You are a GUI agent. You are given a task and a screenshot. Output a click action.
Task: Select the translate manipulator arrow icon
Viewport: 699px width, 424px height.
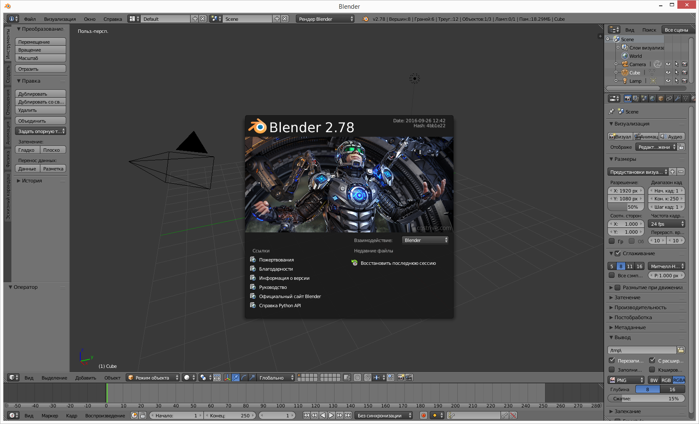[x=235, y=377]
